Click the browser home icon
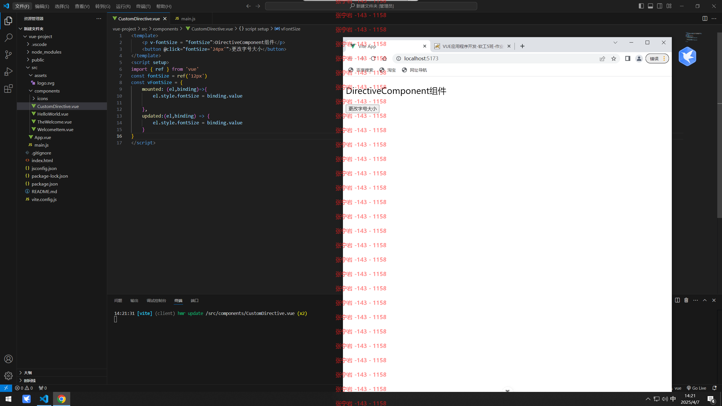 384,58
